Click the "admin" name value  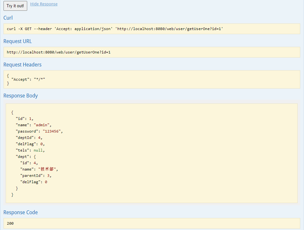click(x=42, y=125)
